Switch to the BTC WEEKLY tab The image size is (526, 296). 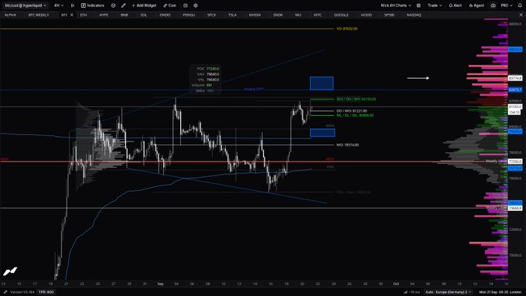coord(39,15)
